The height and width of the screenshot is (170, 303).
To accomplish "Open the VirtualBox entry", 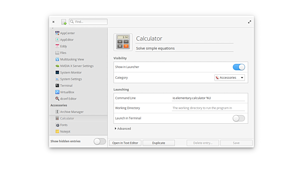I will pyautogui.click(x=67, y=92).
